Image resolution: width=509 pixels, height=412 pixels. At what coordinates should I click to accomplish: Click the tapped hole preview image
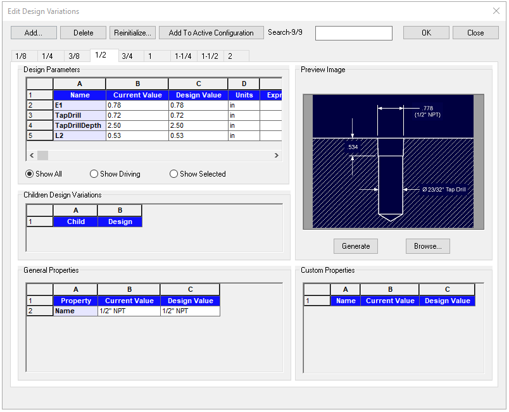pos(393,161)
